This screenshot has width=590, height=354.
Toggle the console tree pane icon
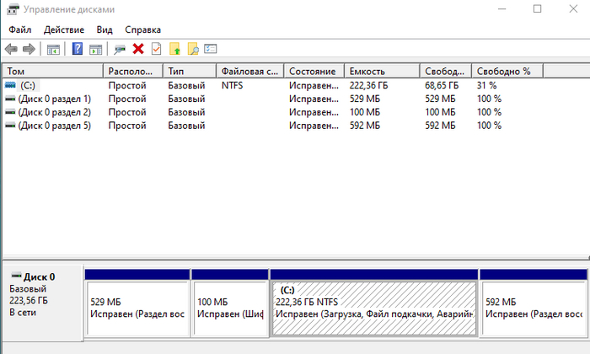[53, 49]
